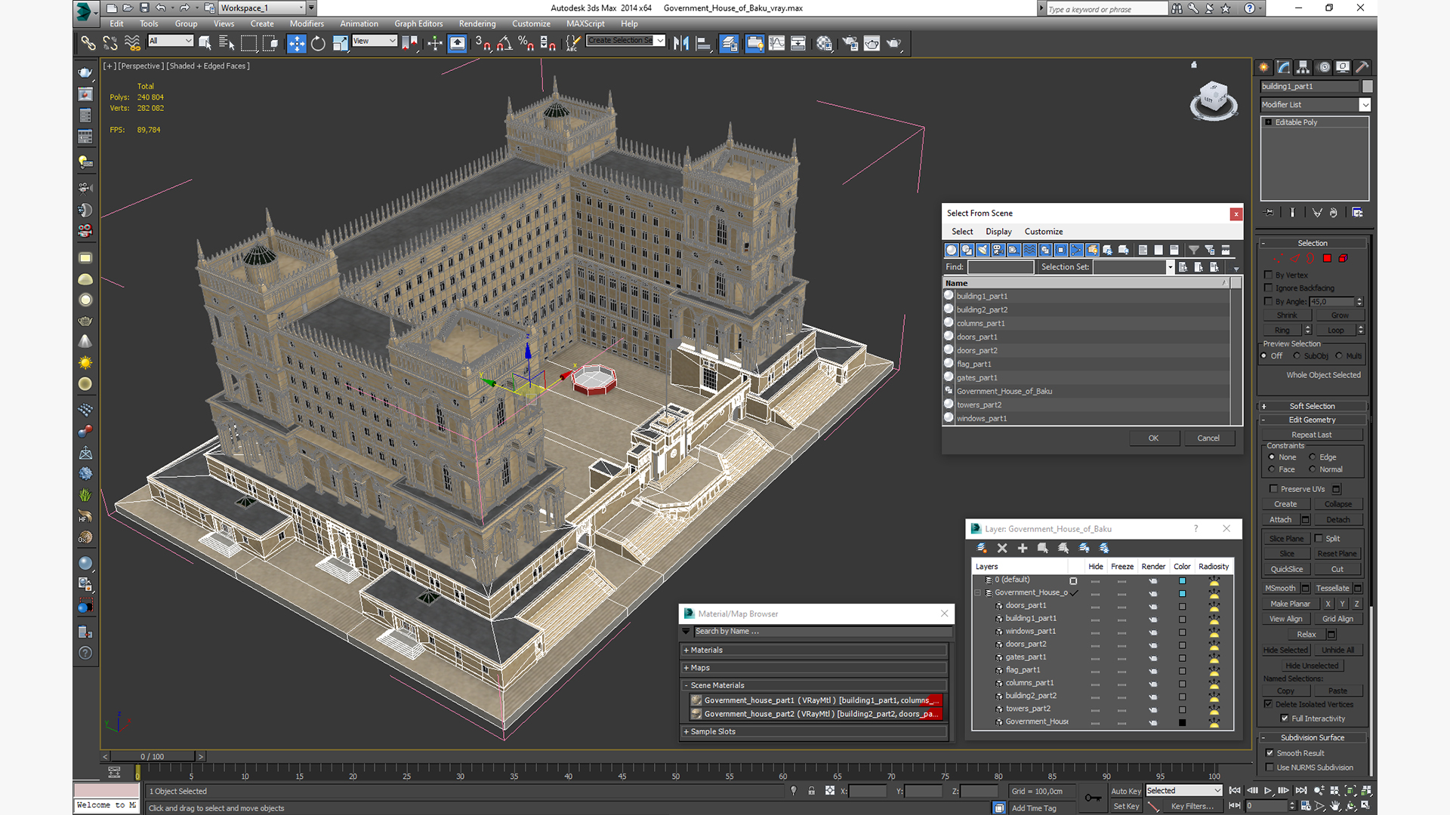The width and height of the screenshot is (1450, 815).
Task: Uncheck Smooth Result checkbox
Action: (x=1270, y=753)
